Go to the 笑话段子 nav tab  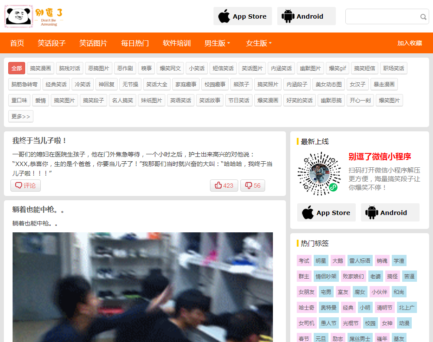tap(52, 43)
